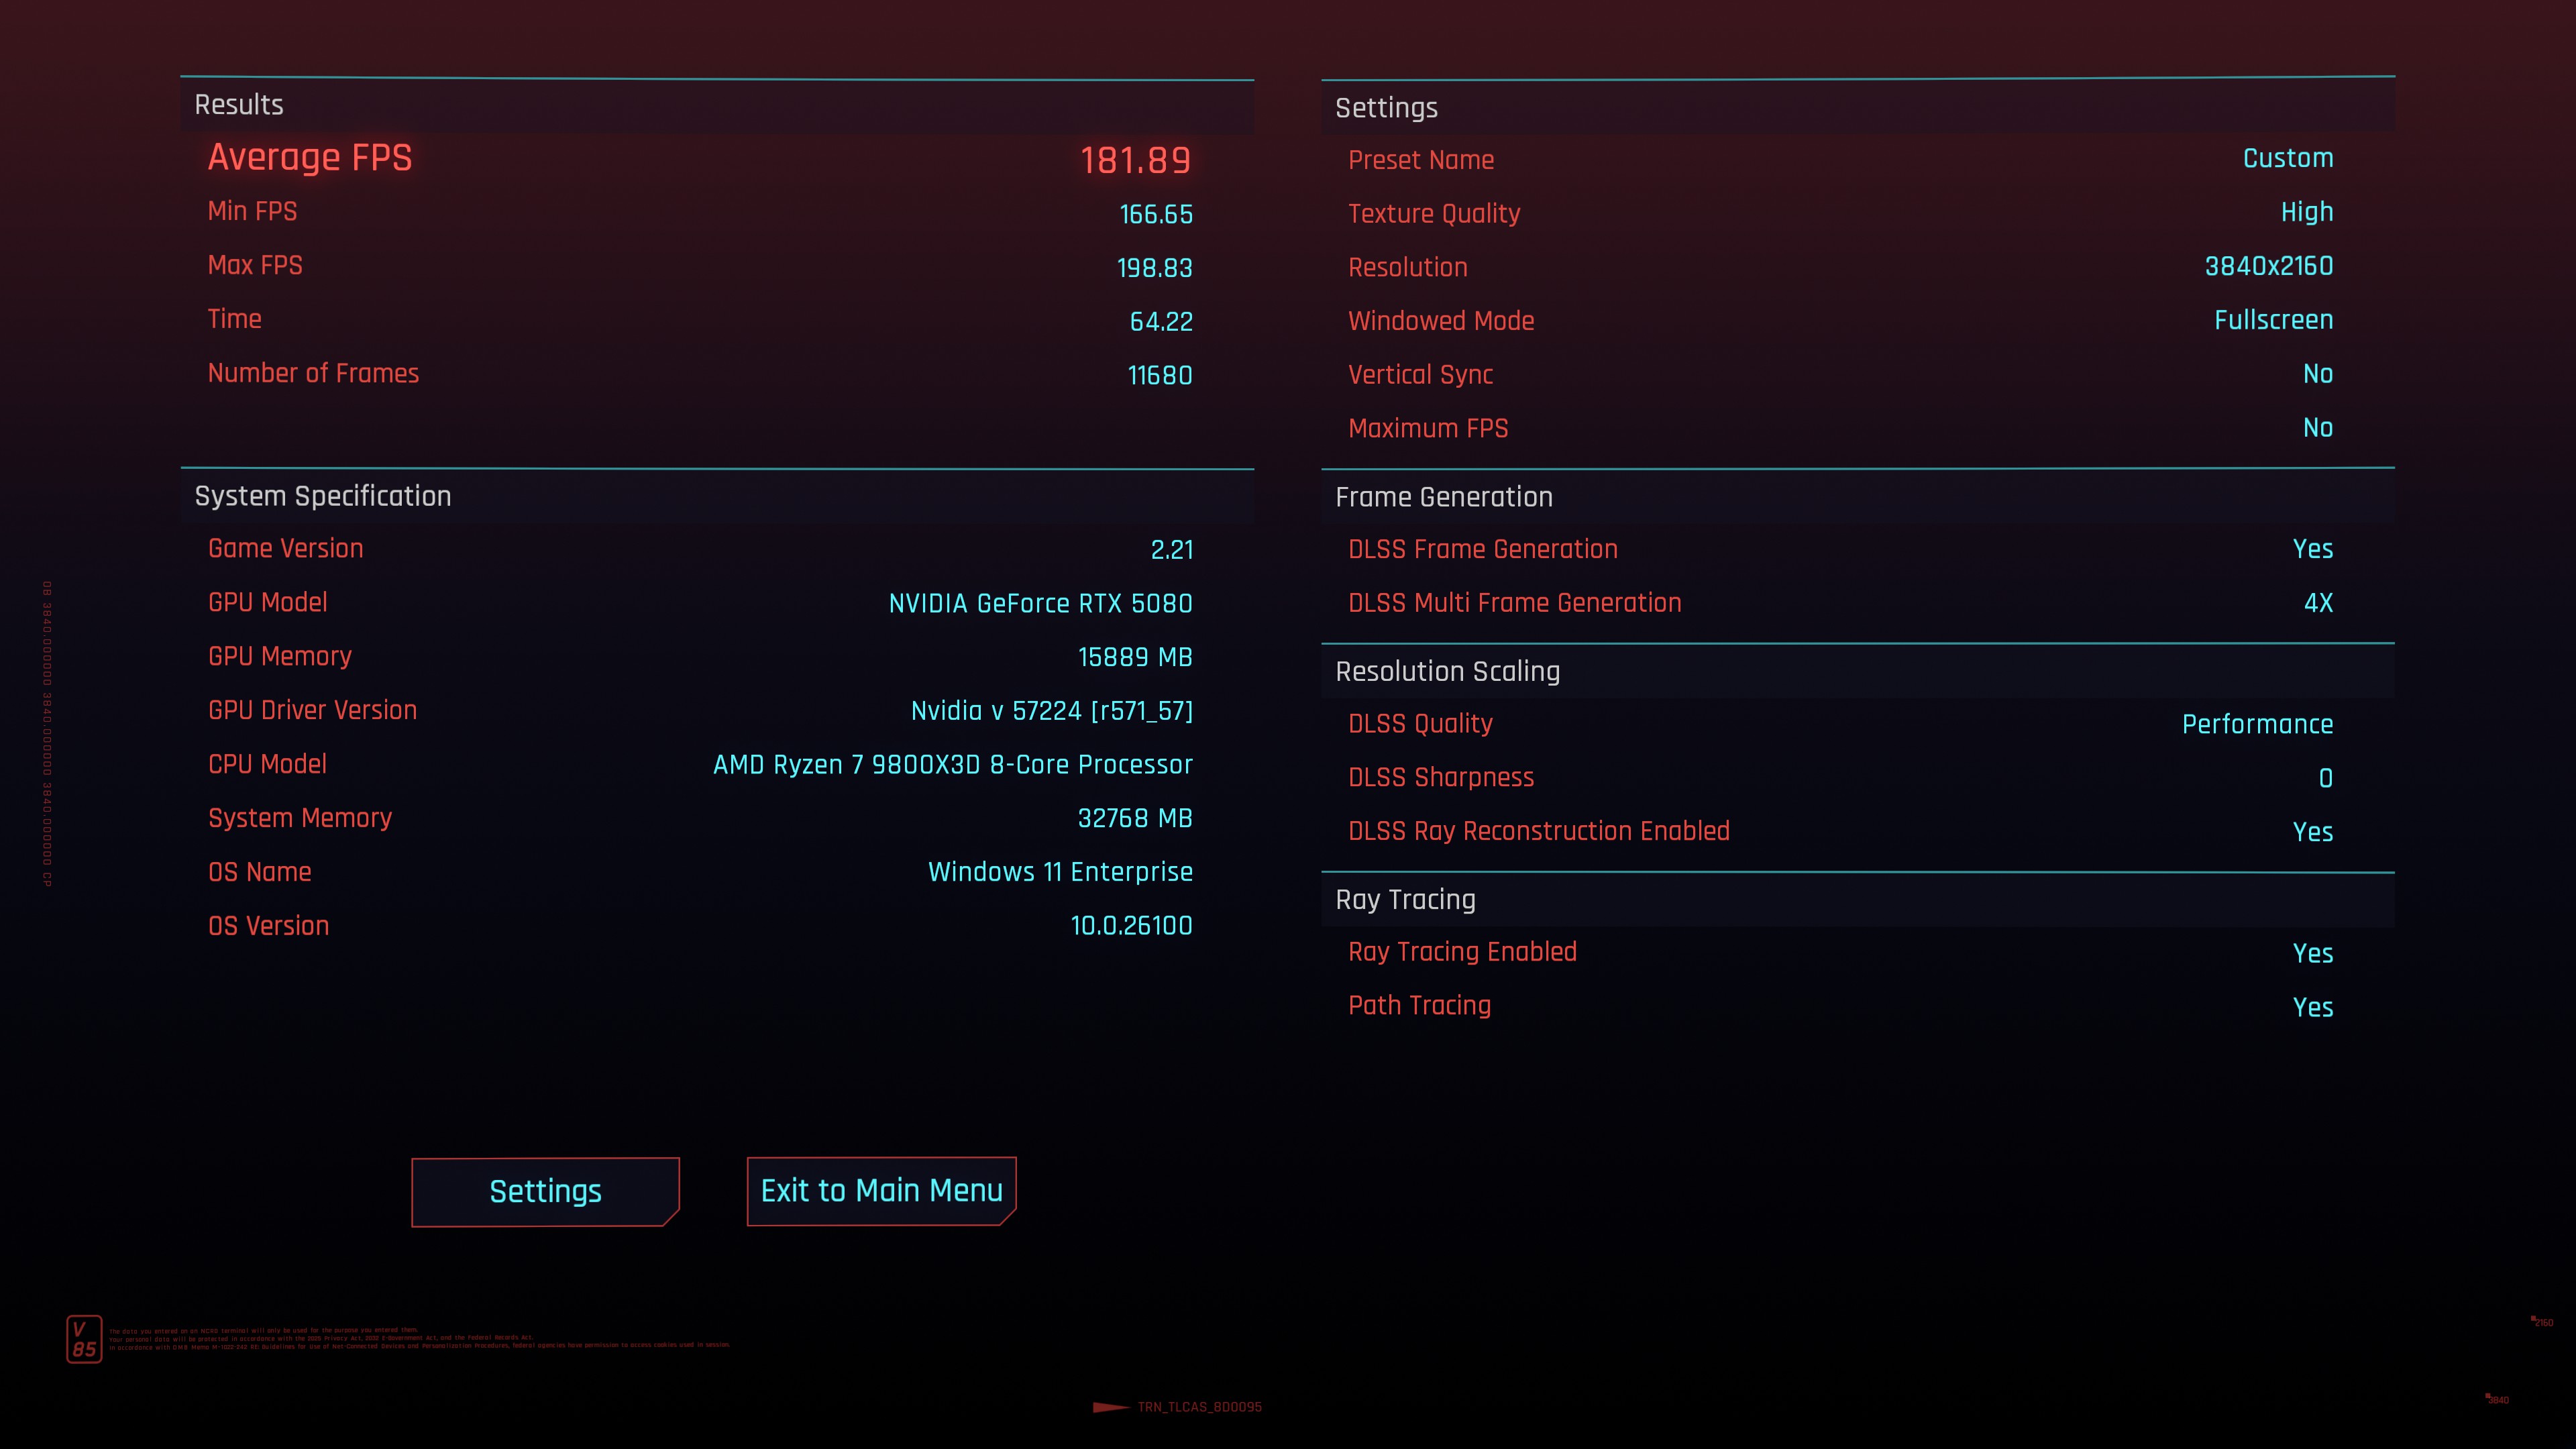
Task: Open the Settings button
Action: pos(545,1191)
